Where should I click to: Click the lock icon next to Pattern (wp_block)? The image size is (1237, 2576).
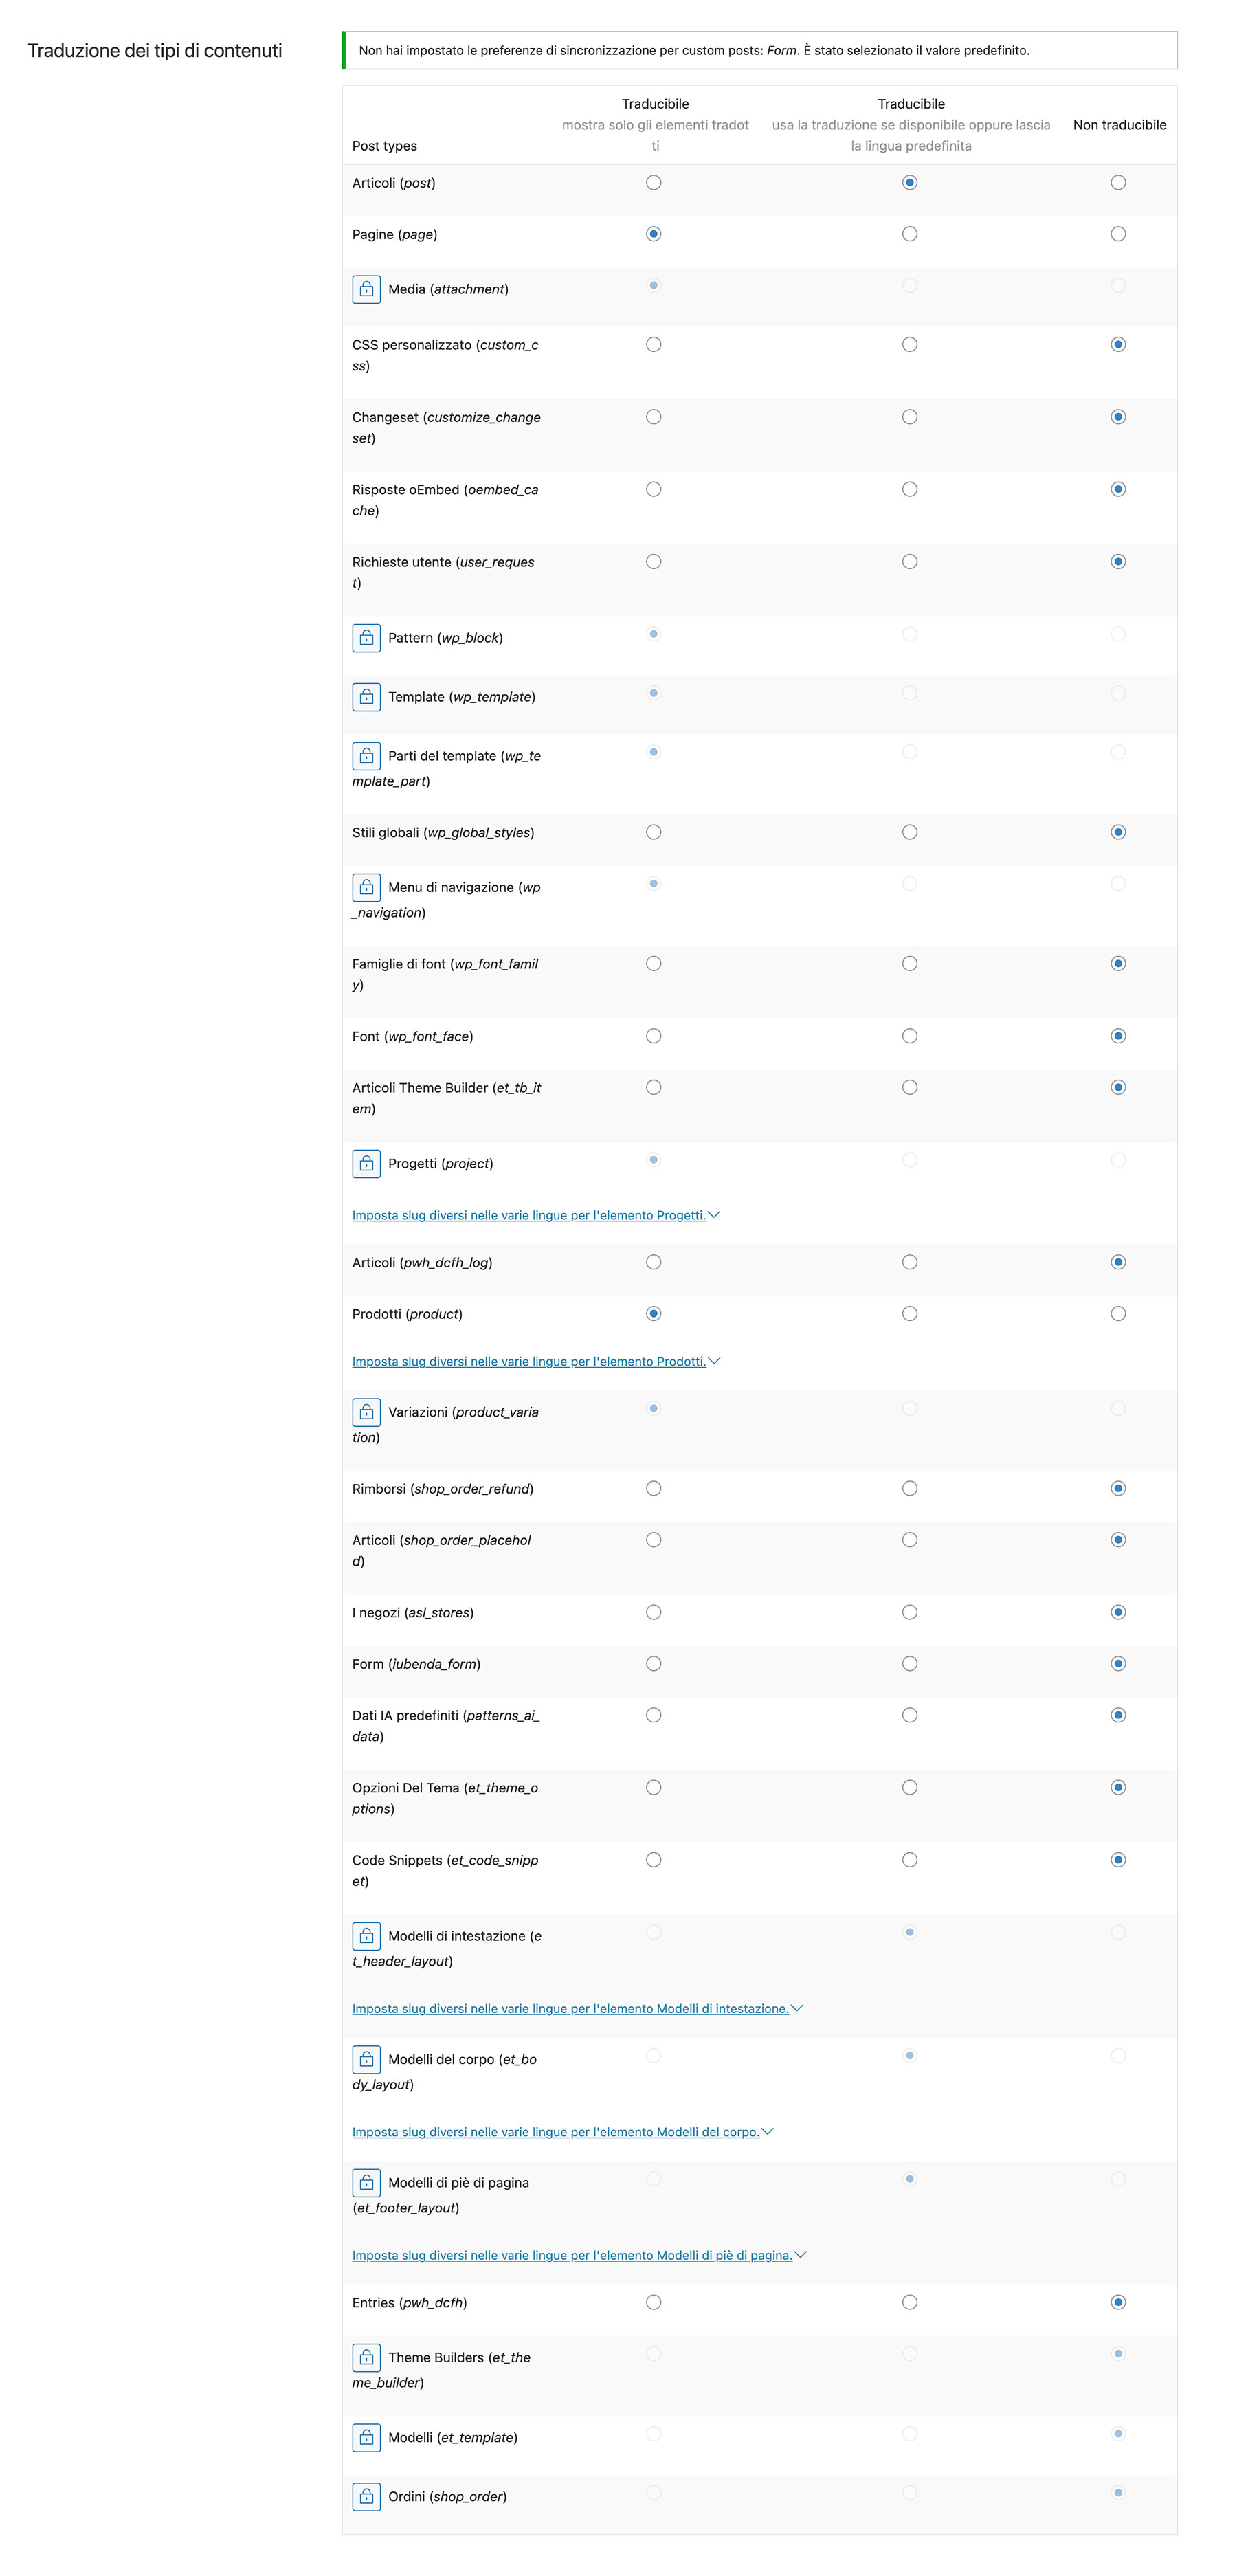click(366, 638)
